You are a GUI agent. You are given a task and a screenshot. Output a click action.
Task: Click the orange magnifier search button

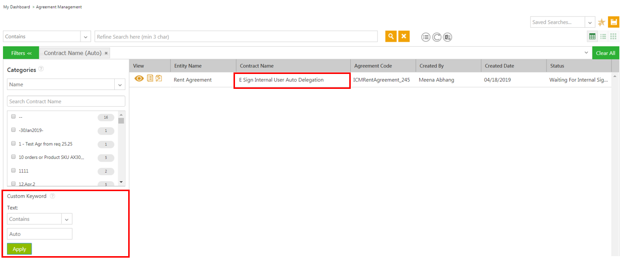pos(391,36)
